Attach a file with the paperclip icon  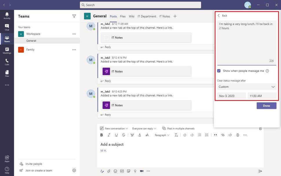click(109, 171)
